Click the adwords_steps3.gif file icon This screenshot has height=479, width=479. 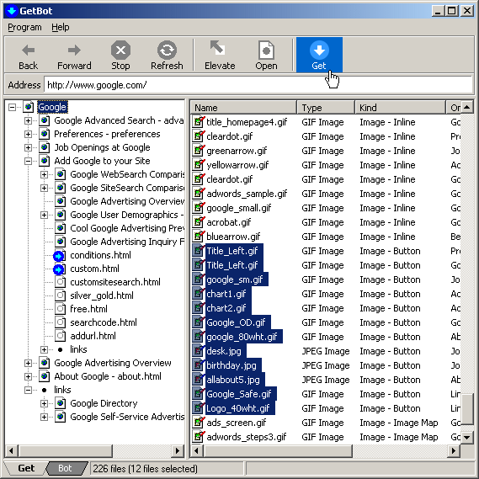tap(199, 437)
